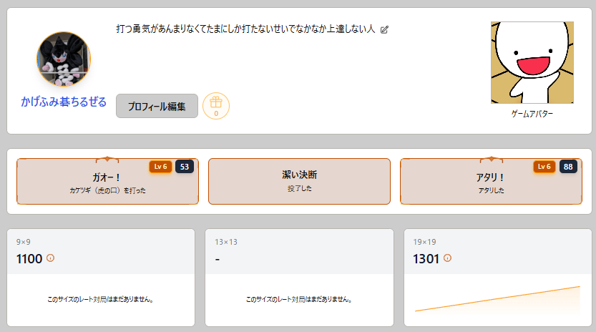Image resolution: width=596 pixels, height=332 pixels.
Task: Open the ガオー！ achievement card
Action: pyautogui.click(x=107, y=182)
